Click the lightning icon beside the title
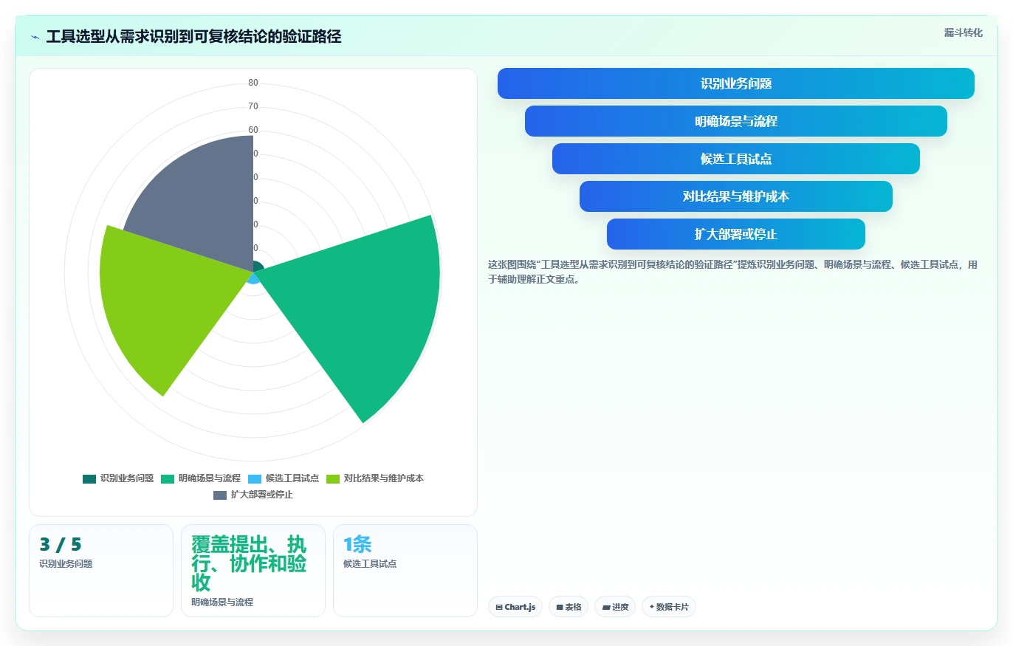This screenshot has width=1013, height=646. (35, 37)
